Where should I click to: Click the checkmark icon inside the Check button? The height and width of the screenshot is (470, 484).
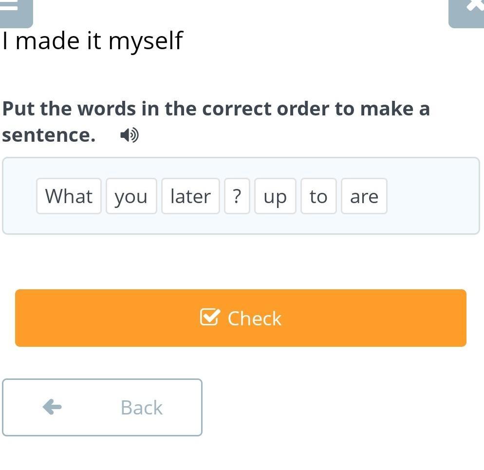coord(210,318)
